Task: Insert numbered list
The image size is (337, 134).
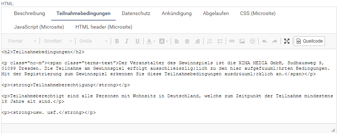Action: point(209,41)
